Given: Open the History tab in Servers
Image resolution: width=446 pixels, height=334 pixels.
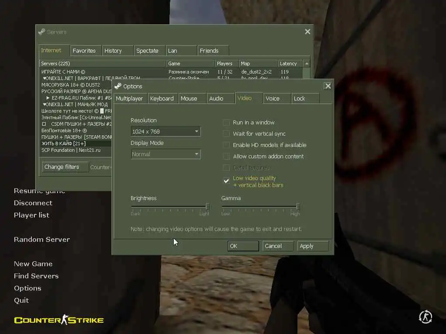Looking at the screenshot, I should 118,50.
